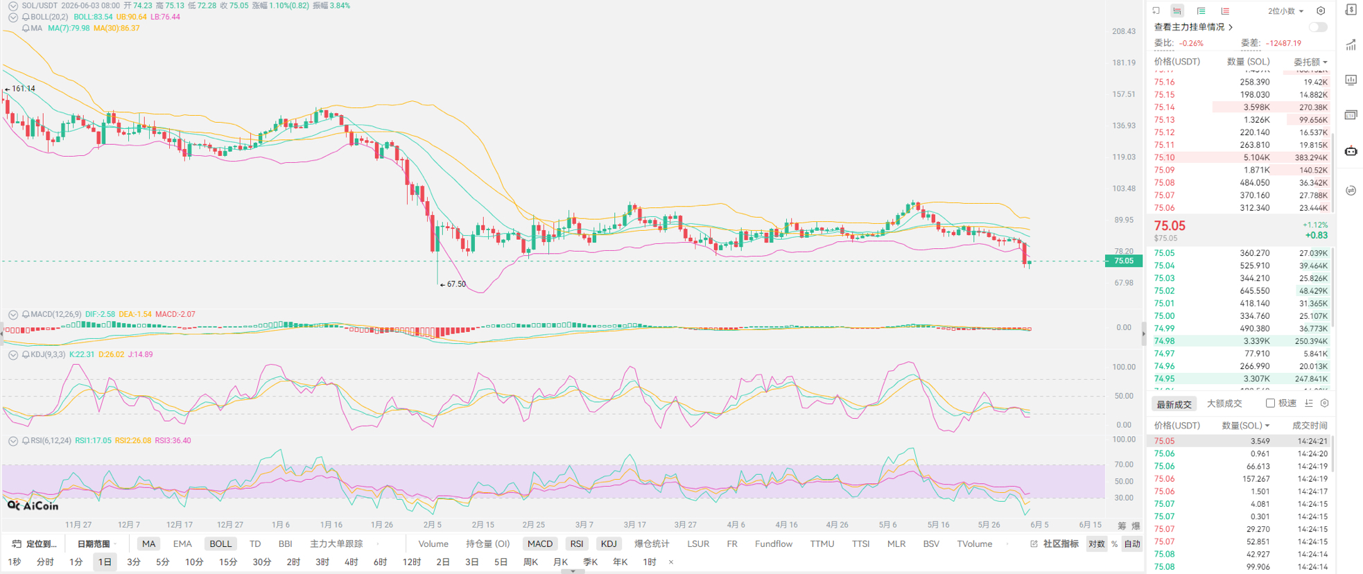Image resolution: width=1363 pixels, height=574 pixels.
Task: Open order book settings hexagon icon
Action: (1321, 10)
